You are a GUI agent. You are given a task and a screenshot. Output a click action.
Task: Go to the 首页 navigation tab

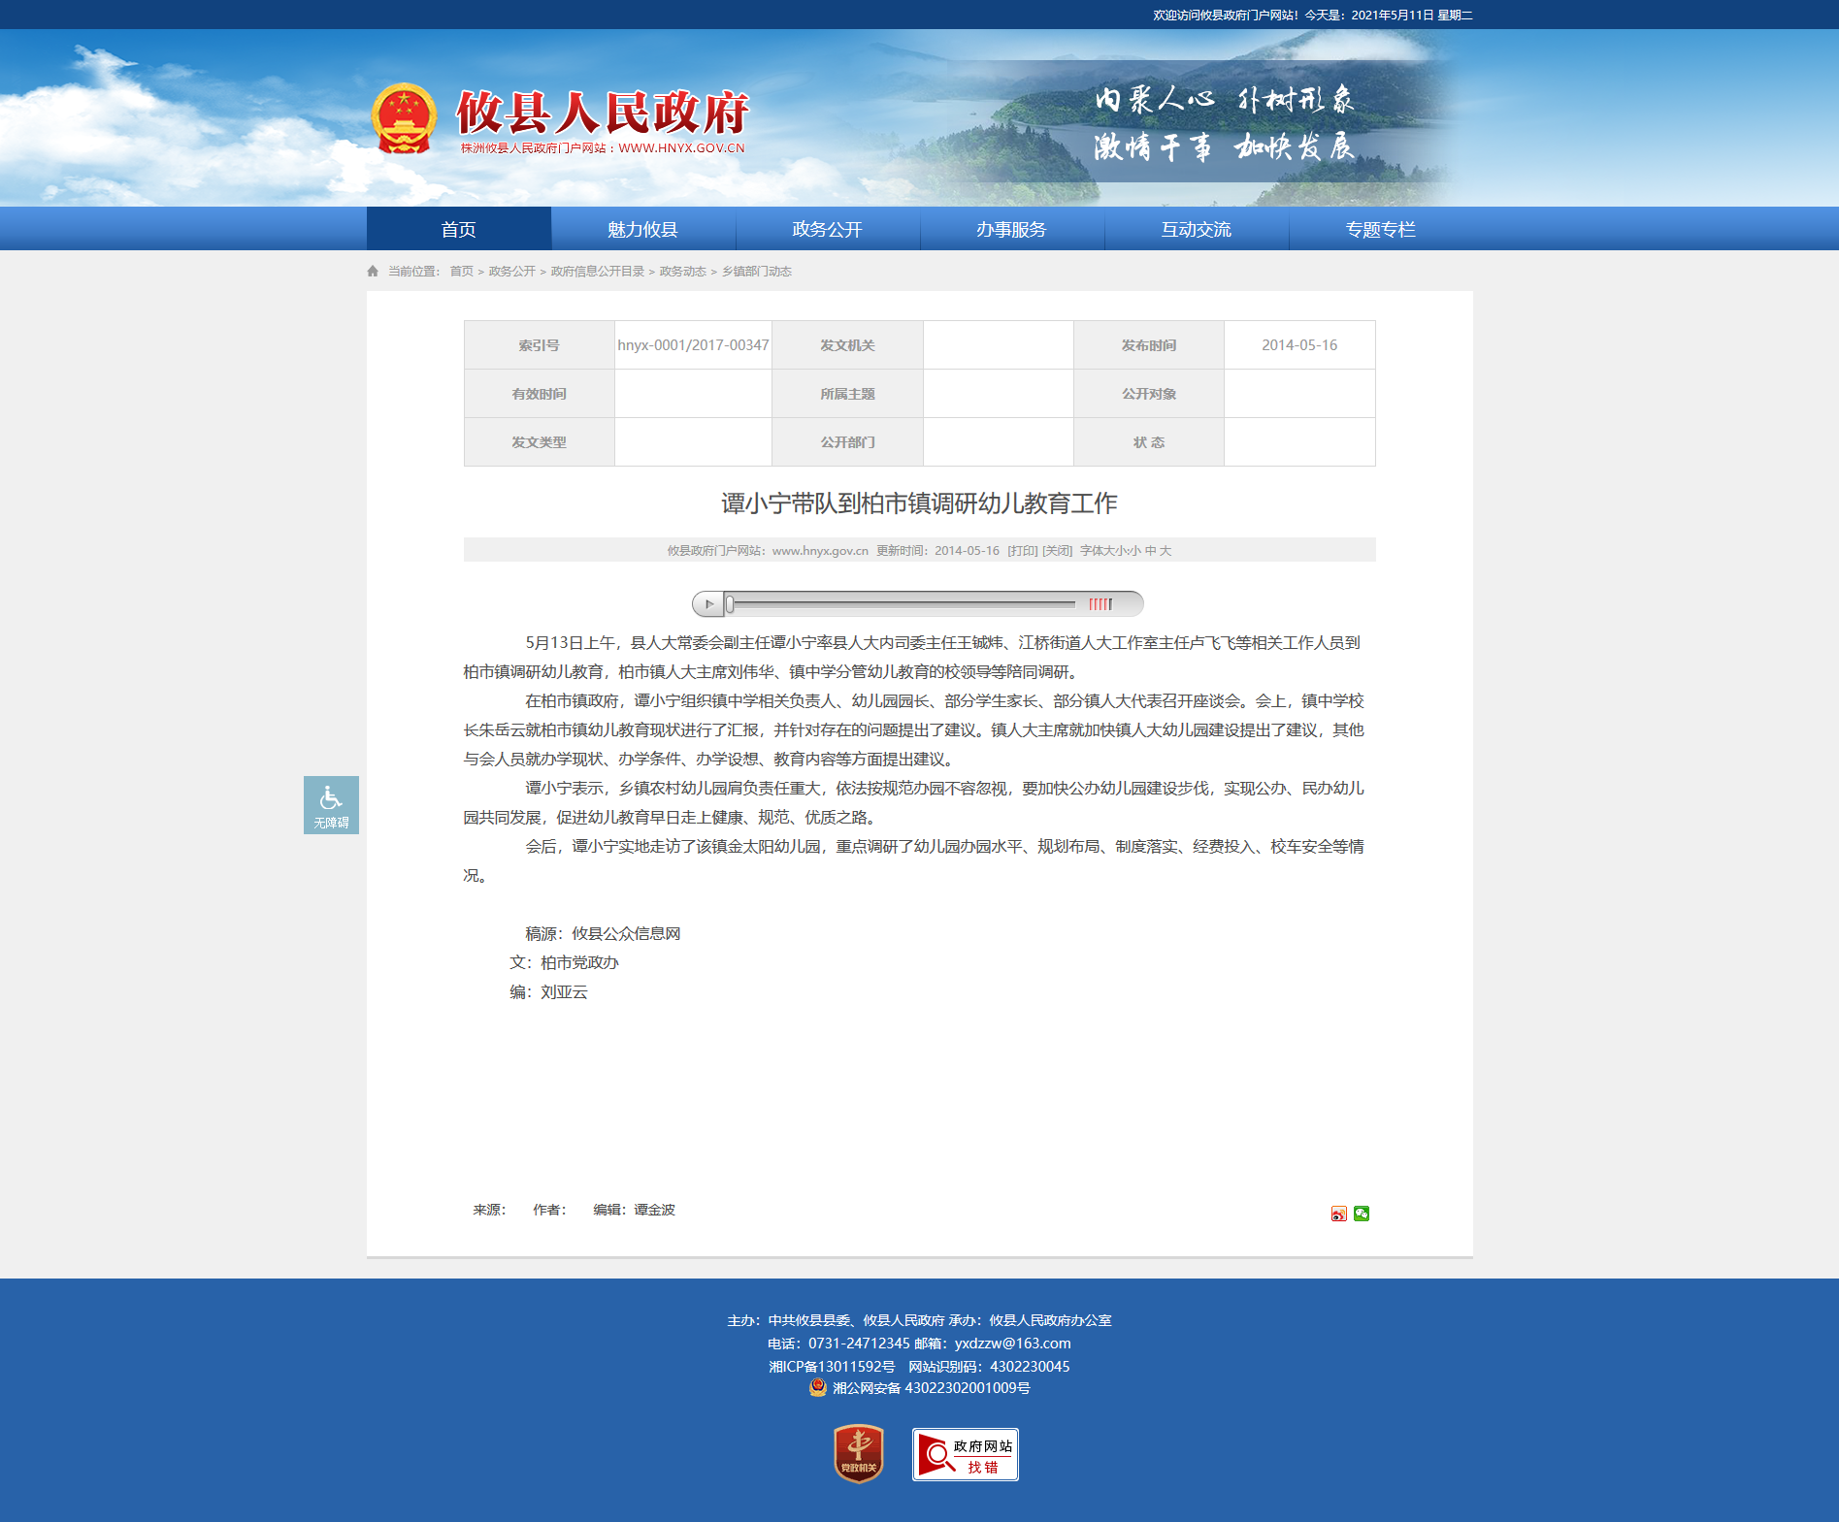[x=458, y=229]
